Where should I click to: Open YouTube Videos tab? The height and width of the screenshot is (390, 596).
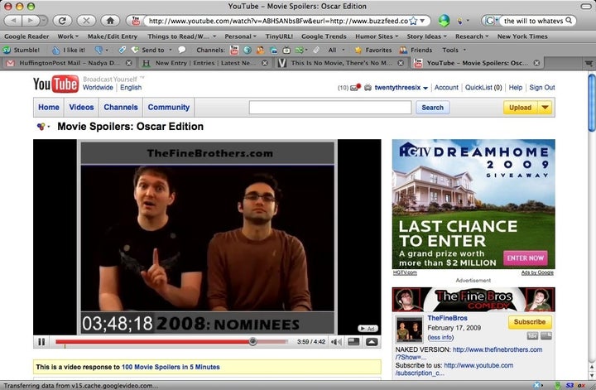point(81,107)
